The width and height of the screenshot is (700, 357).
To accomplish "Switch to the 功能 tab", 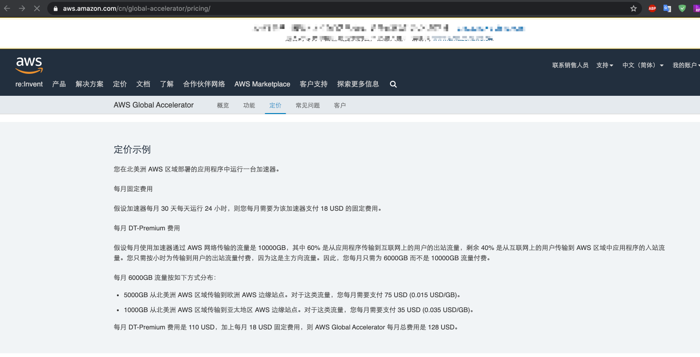I will point(249,106).
